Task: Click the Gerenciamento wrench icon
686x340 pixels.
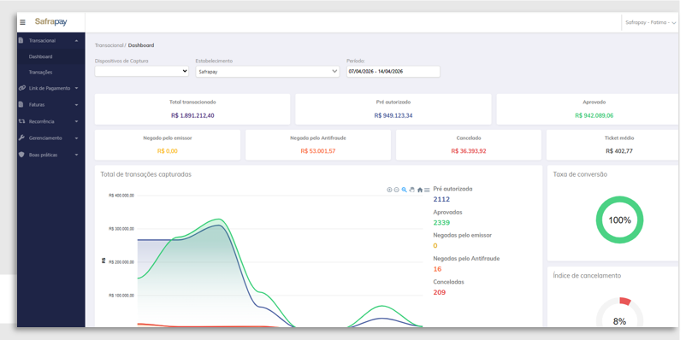Action: click(x=21, y=138)
